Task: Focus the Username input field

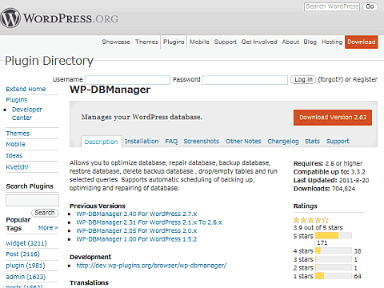Action: (127, 80)
